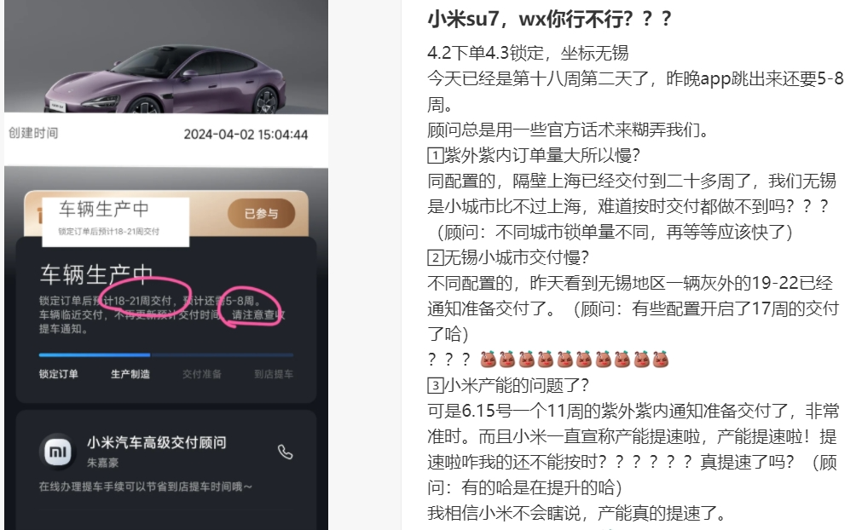Click the 车辆生产中 white card heading

(x=104, y=209)
